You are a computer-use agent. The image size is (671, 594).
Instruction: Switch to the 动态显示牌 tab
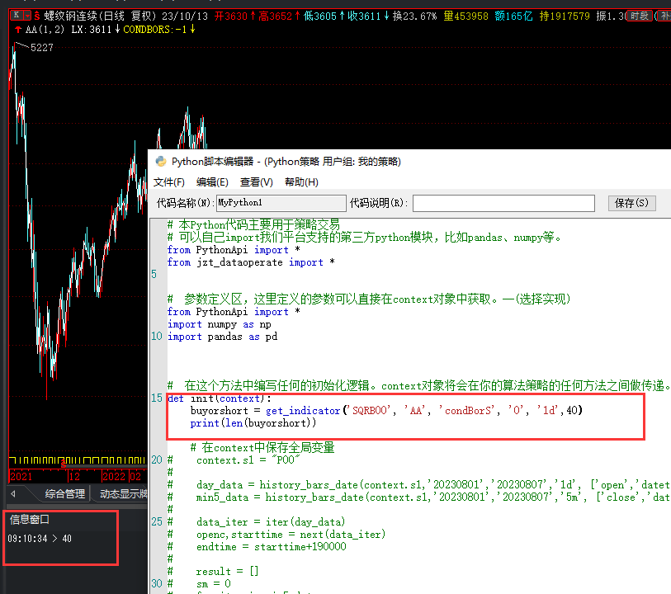tap(123, 494)
